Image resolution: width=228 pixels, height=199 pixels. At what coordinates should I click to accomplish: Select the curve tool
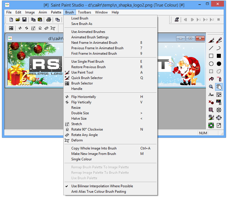(x=219, y=48)
